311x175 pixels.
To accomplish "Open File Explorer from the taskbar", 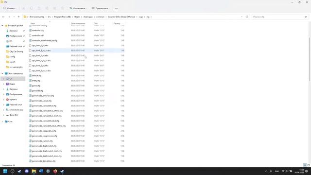I will 34,171.
